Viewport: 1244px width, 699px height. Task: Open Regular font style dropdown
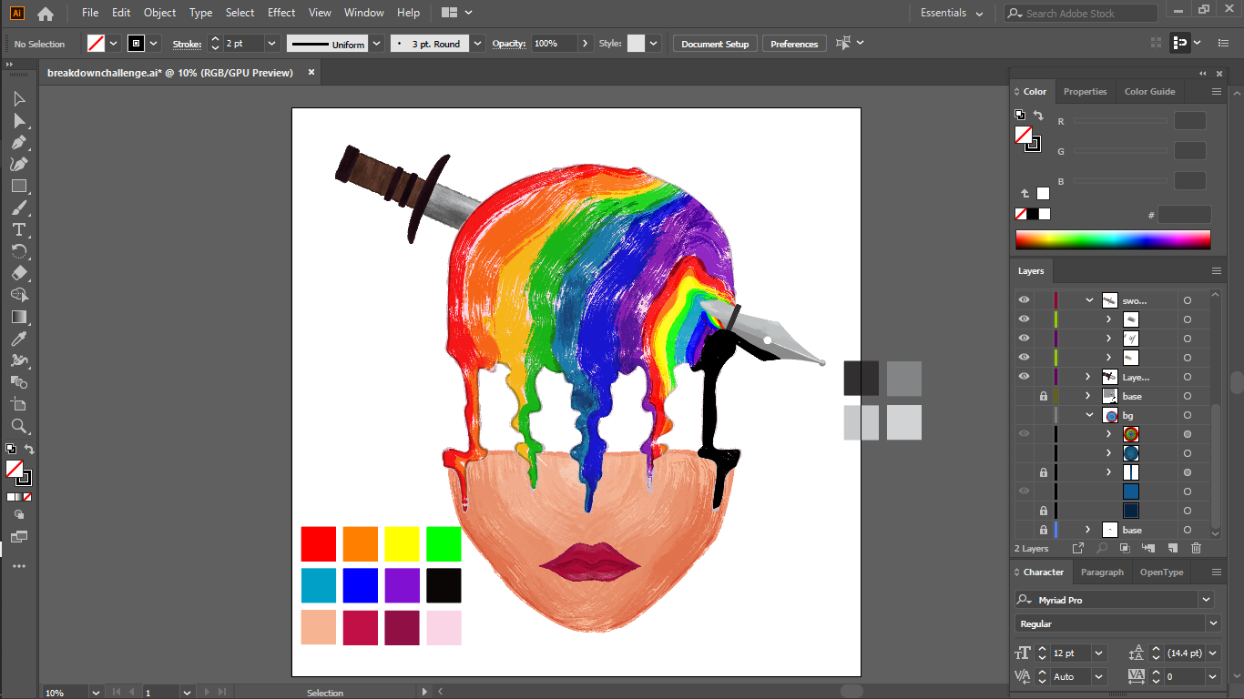click(x=1213, y=623)
